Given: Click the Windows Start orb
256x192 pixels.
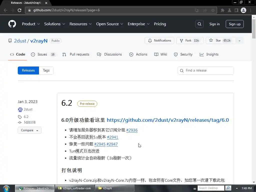Looking at the screenshot, I should (x=6, y=188).
